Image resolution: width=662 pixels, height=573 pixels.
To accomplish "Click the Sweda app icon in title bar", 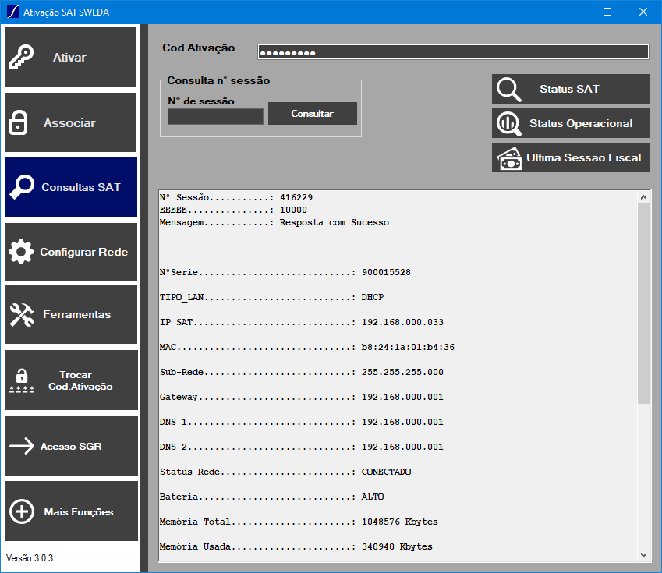I will (13, 12).
